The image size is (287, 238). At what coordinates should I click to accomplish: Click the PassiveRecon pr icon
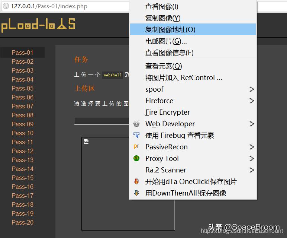[136, 146]
